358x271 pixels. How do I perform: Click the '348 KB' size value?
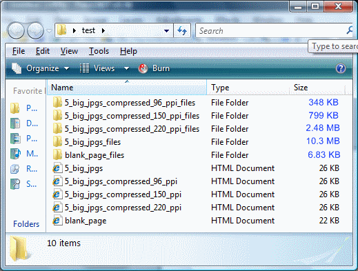click(324, 102)
